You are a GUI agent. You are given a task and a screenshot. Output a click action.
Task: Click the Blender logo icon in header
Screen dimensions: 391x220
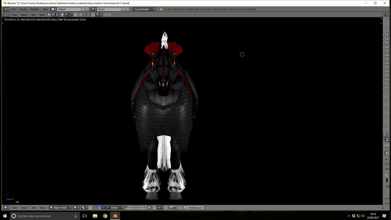161,9
